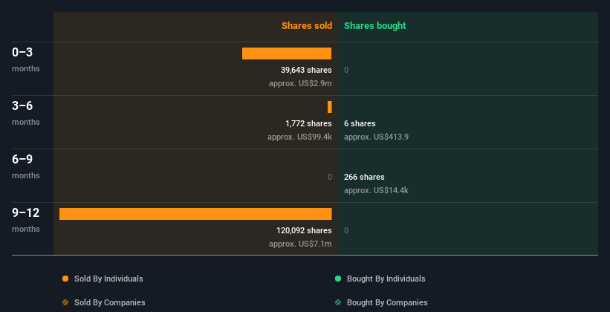610x312 pixels.
Task: Click the 120,092 shares value
Action: (x=304, y=230)
